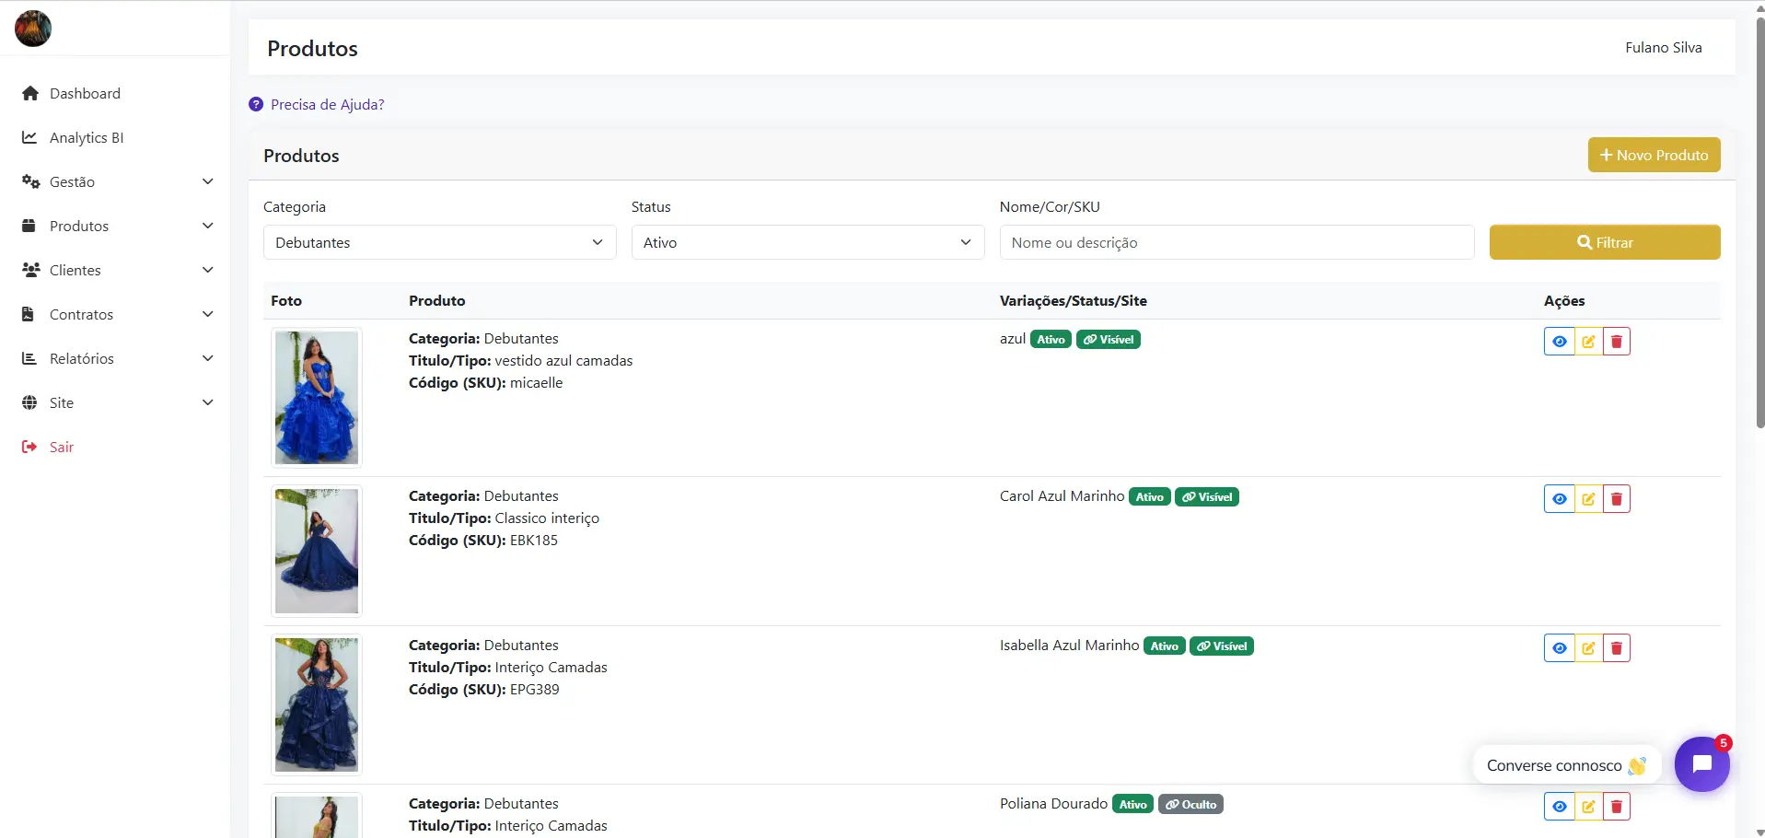Click the Gestão gears icon
The image size is (1765, 838).
click(30, 181)
